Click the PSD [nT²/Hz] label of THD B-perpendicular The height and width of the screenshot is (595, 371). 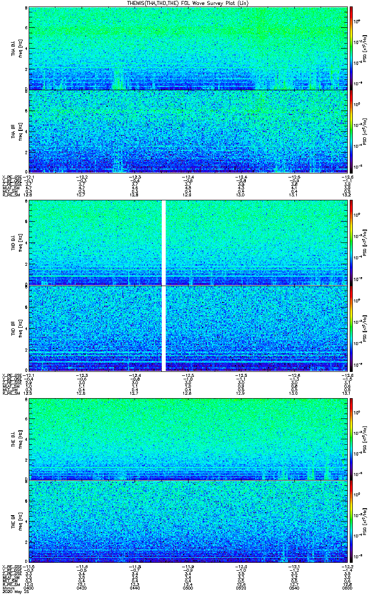pyautogui.click(x=365, y=242)
